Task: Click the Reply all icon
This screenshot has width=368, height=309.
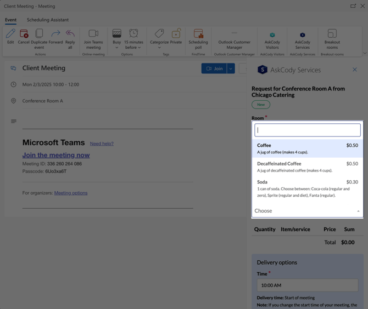Action: pyautogui.click(x=70, y=33)
